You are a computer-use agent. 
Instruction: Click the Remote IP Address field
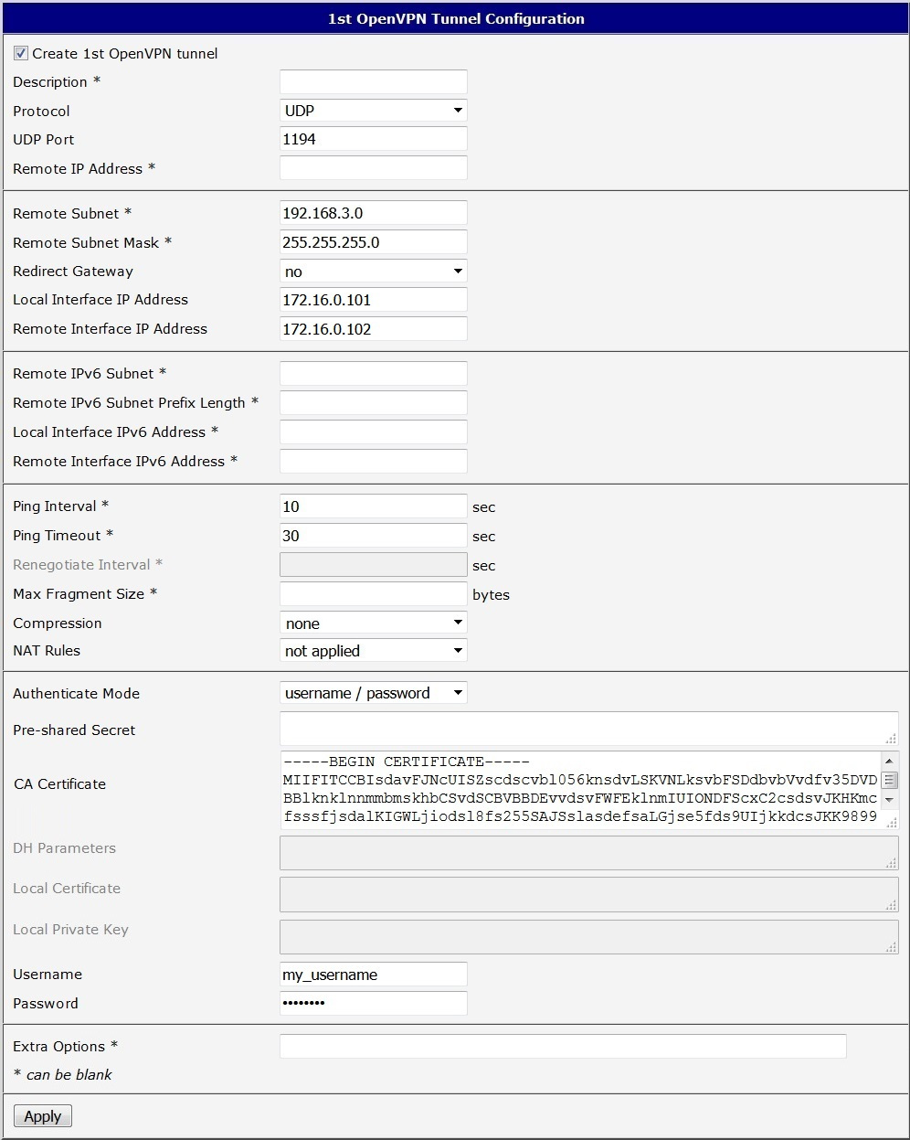pos(373,168)
